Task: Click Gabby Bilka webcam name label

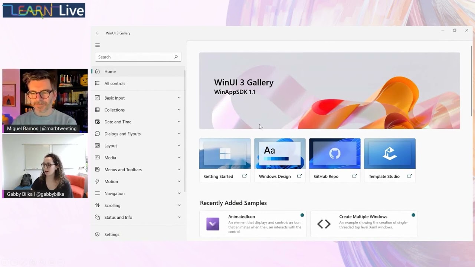Action: click(36, 194)
